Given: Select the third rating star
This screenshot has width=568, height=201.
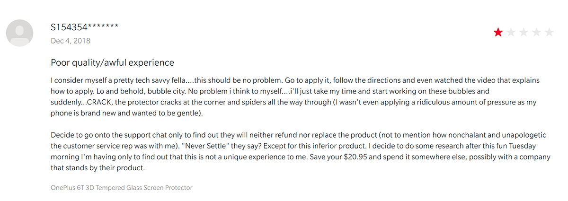Looking at the screenshot, I should click(x=524, y=33).
